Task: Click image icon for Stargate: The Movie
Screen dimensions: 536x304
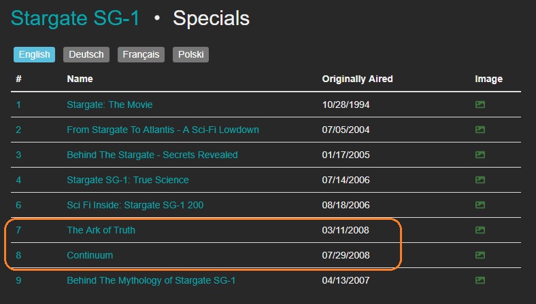Action: (x=480, y=104)
